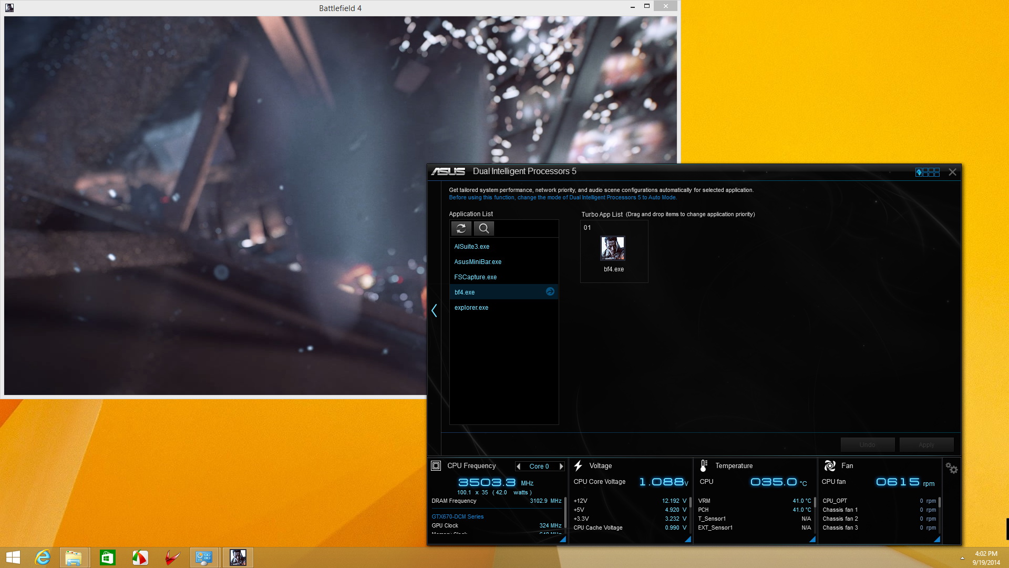Click the +12V voltage row
Image resolution: width=1009 pixels, height=568 pixels.
630,501
